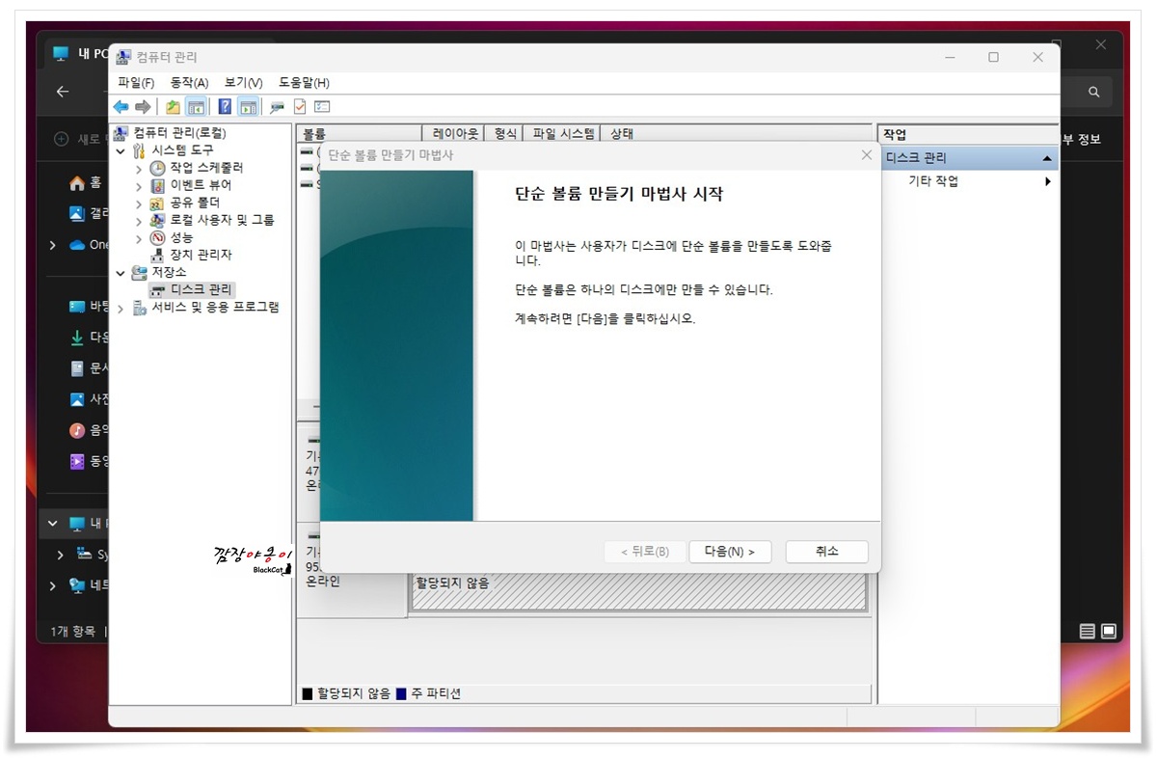1157x759 pixels.
Task: Select 디스크 관리 in the tree
Action: [x=201, y=289]
